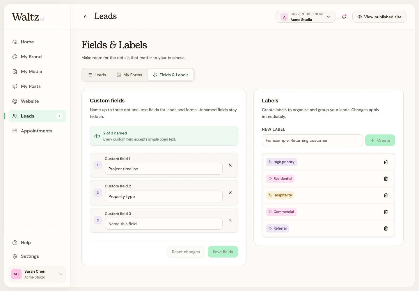Select the Fields & Labels tab
Screen dimensions: 419x291
point(171,75)
